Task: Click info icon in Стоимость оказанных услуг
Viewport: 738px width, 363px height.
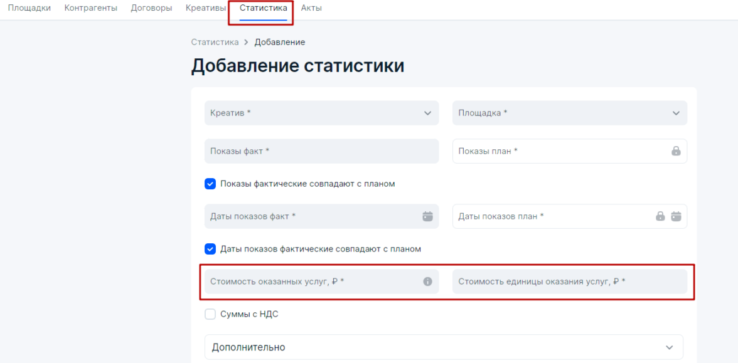Action: [x=427, y=281]
